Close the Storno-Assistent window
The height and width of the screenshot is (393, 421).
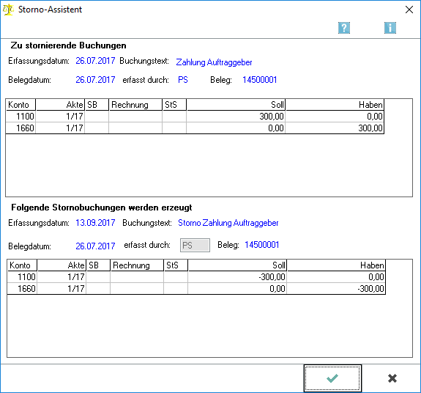point(409,10)
